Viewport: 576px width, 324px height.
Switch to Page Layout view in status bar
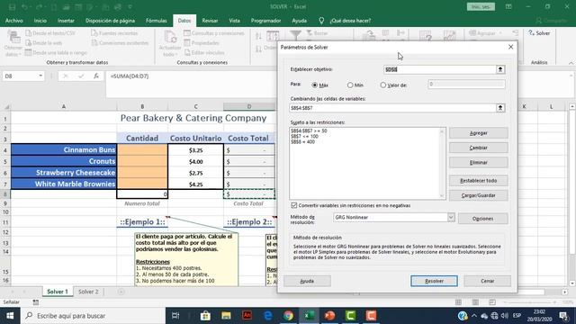(x=475, y=302)
